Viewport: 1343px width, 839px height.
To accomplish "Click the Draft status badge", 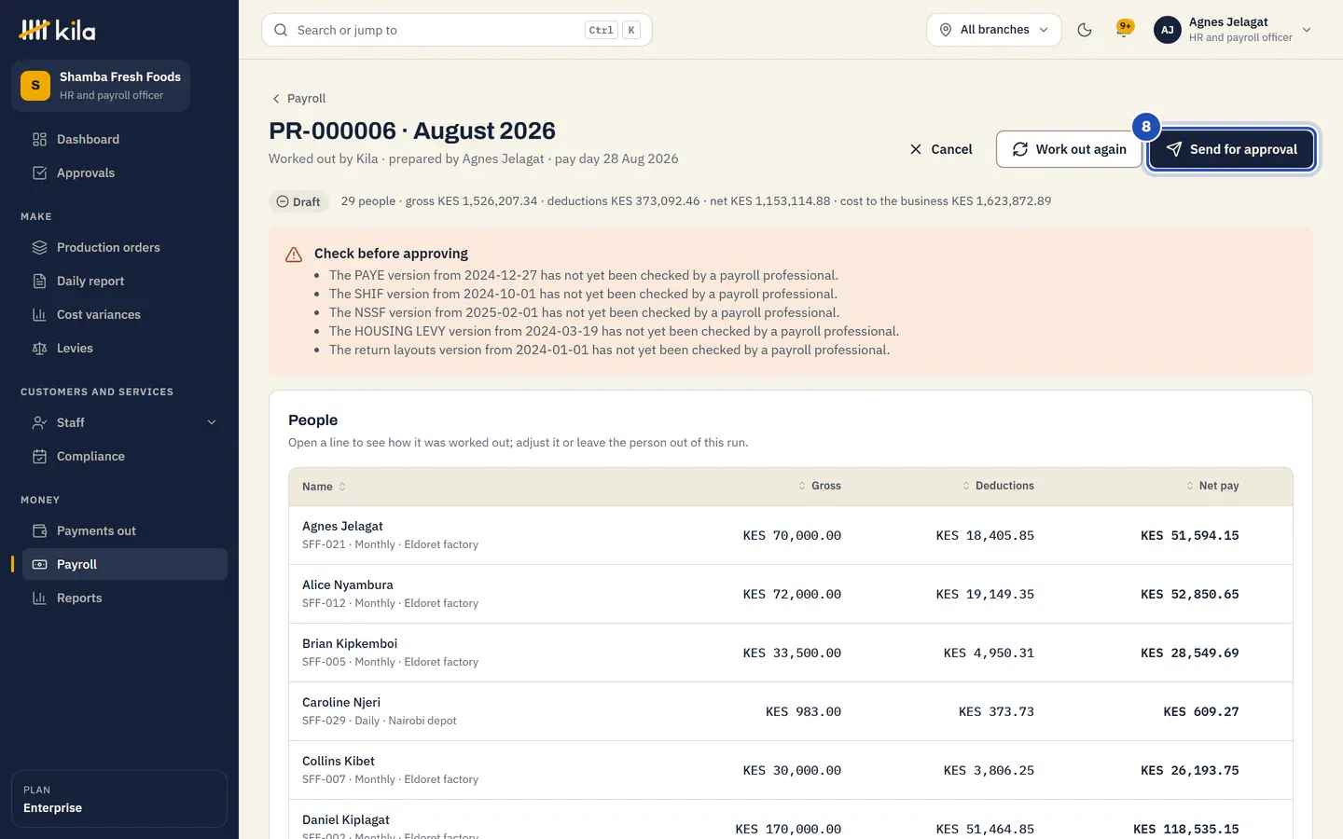I will pos(298,201).
